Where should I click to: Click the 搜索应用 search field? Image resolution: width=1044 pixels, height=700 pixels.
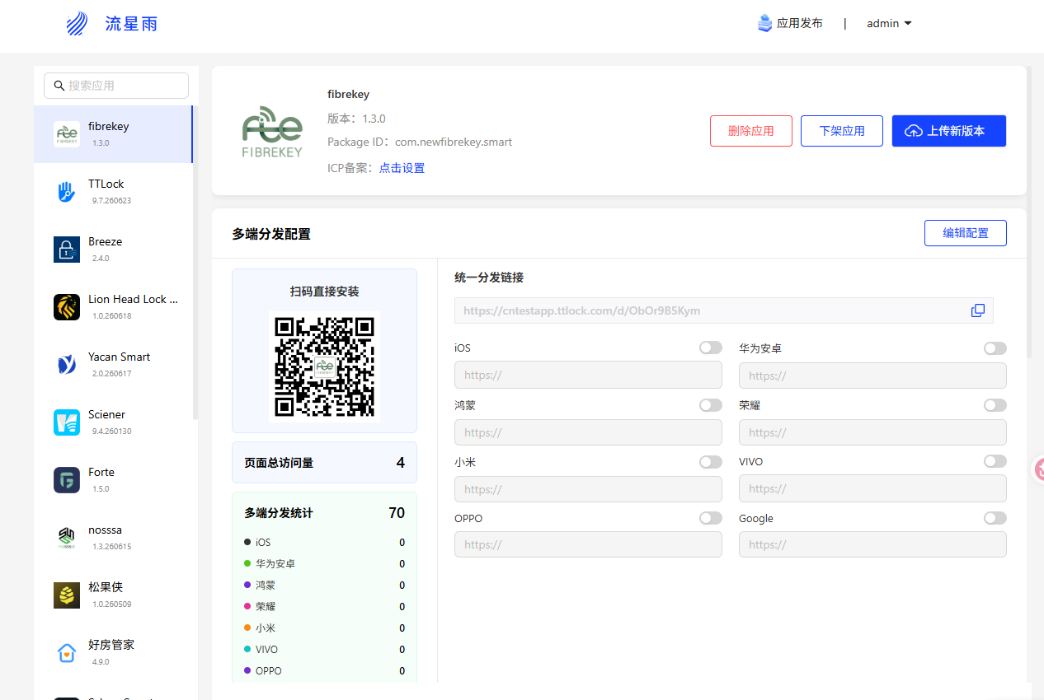(116, 86)
